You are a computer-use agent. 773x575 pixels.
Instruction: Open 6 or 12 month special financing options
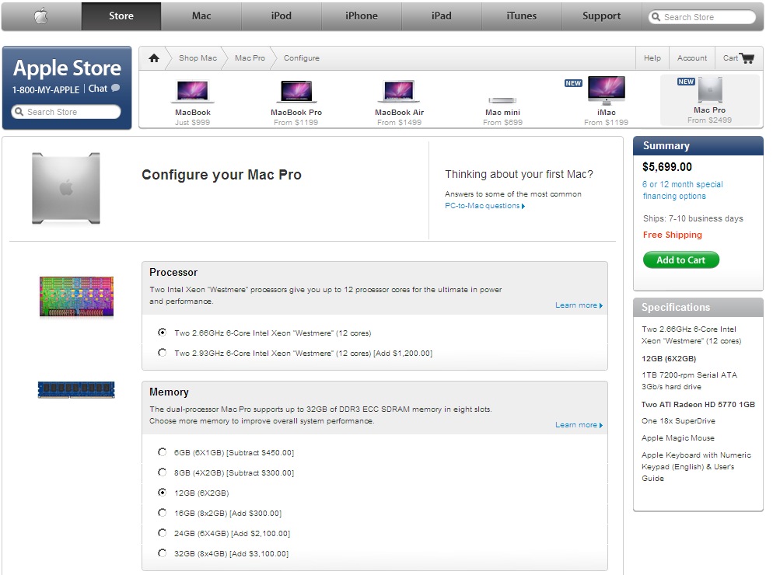[x=682, y=190]
